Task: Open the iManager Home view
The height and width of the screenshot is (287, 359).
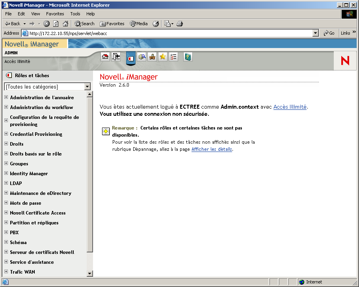Action: coord(105,57)
